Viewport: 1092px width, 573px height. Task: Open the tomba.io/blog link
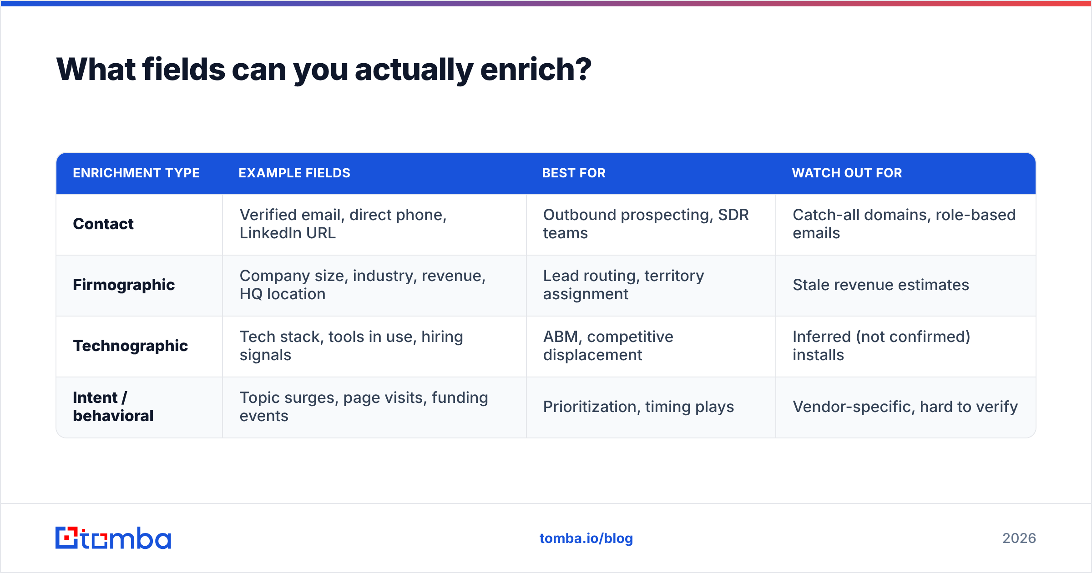pos(586,538)
